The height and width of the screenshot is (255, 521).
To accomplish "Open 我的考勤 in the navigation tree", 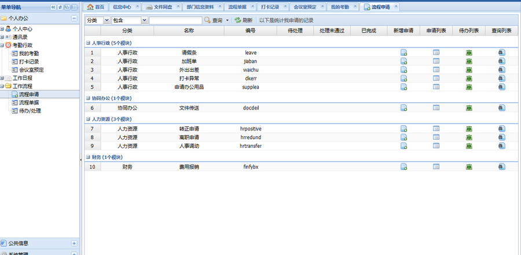I will 29,53.
